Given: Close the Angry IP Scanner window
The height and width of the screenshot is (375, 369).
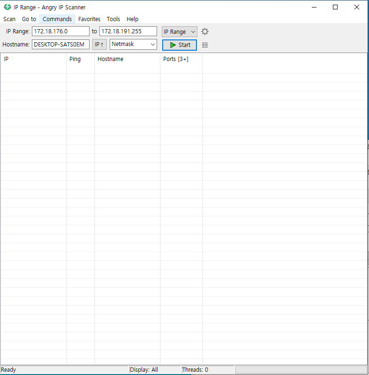Looking at the screenshot, I should (x=356, y=7).
